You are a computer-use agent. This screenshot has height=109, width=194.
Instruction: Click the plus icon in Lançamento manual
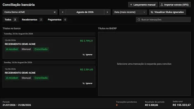pyautogui.click(x=131, y=5)
